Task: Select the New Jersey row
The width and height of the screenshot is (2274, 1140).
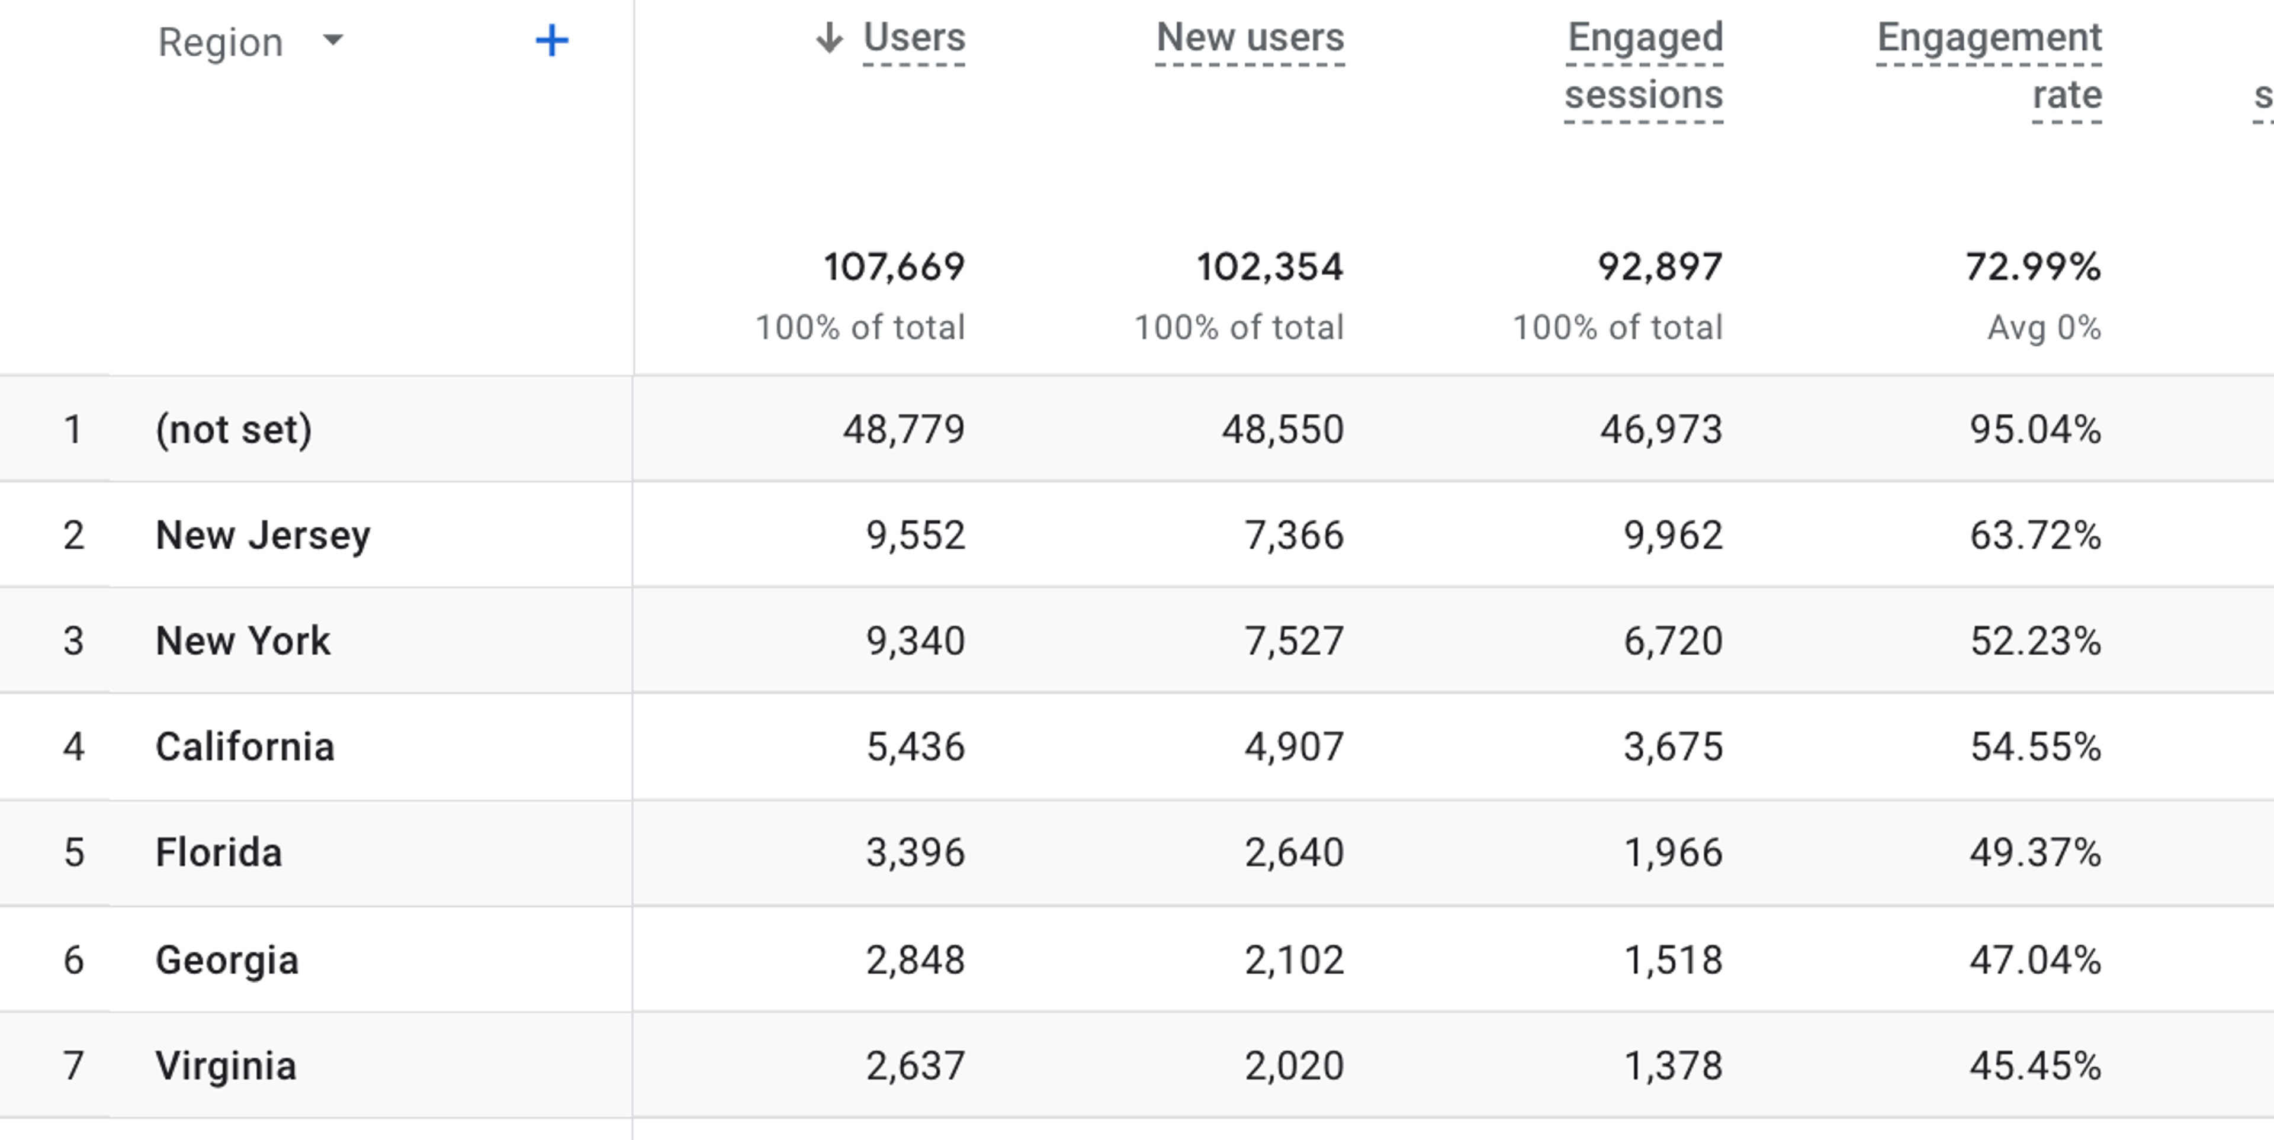Action: click(x=1137, y=534)
